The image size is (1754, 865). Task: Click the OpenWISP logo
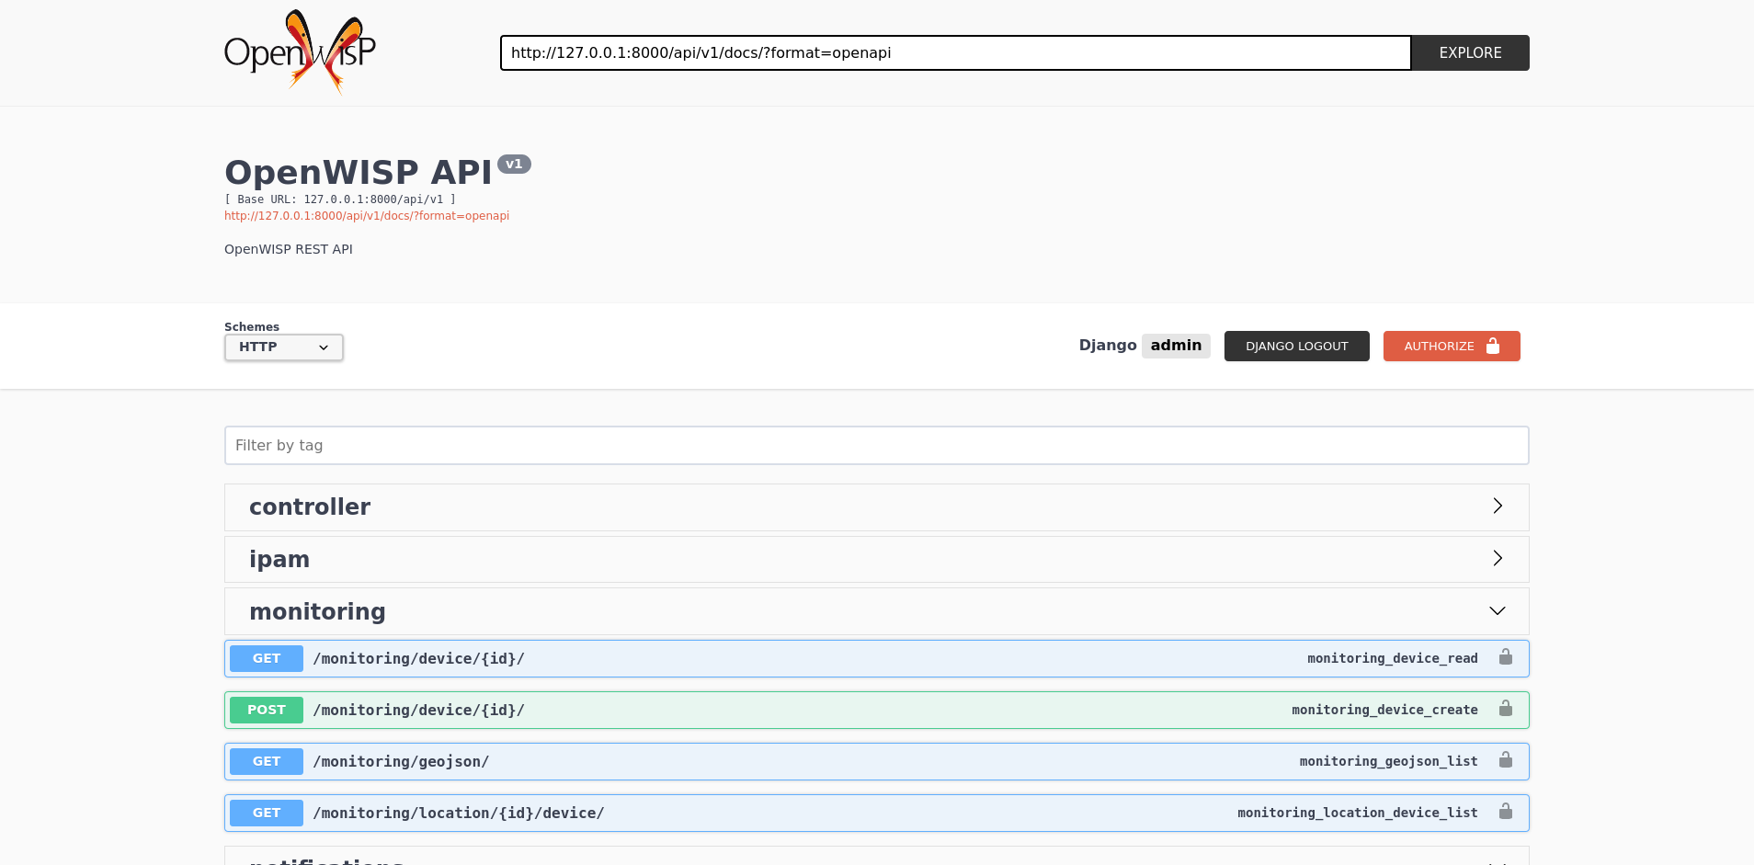tap(300, 52)
